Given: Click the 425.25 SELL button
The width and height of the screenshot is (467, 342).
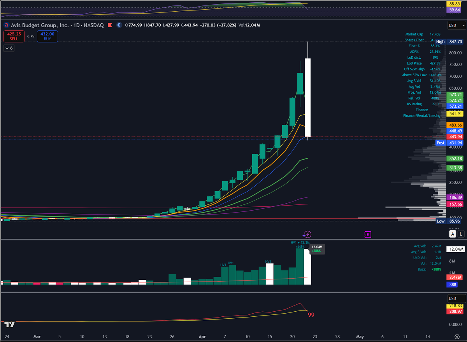Looking at the screenshot, I should (x=14, y=37).
